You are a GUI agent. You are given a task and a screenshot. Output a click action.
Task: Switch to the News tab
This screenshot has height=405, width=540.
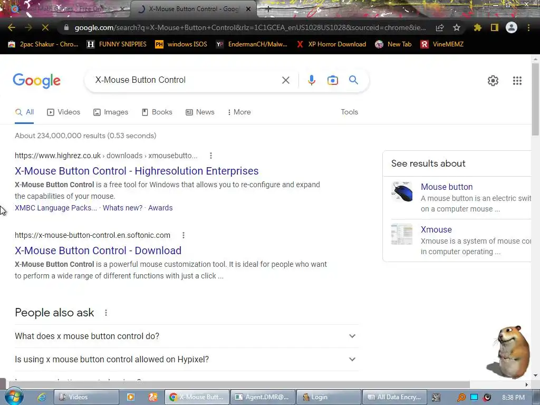[200, 112]
